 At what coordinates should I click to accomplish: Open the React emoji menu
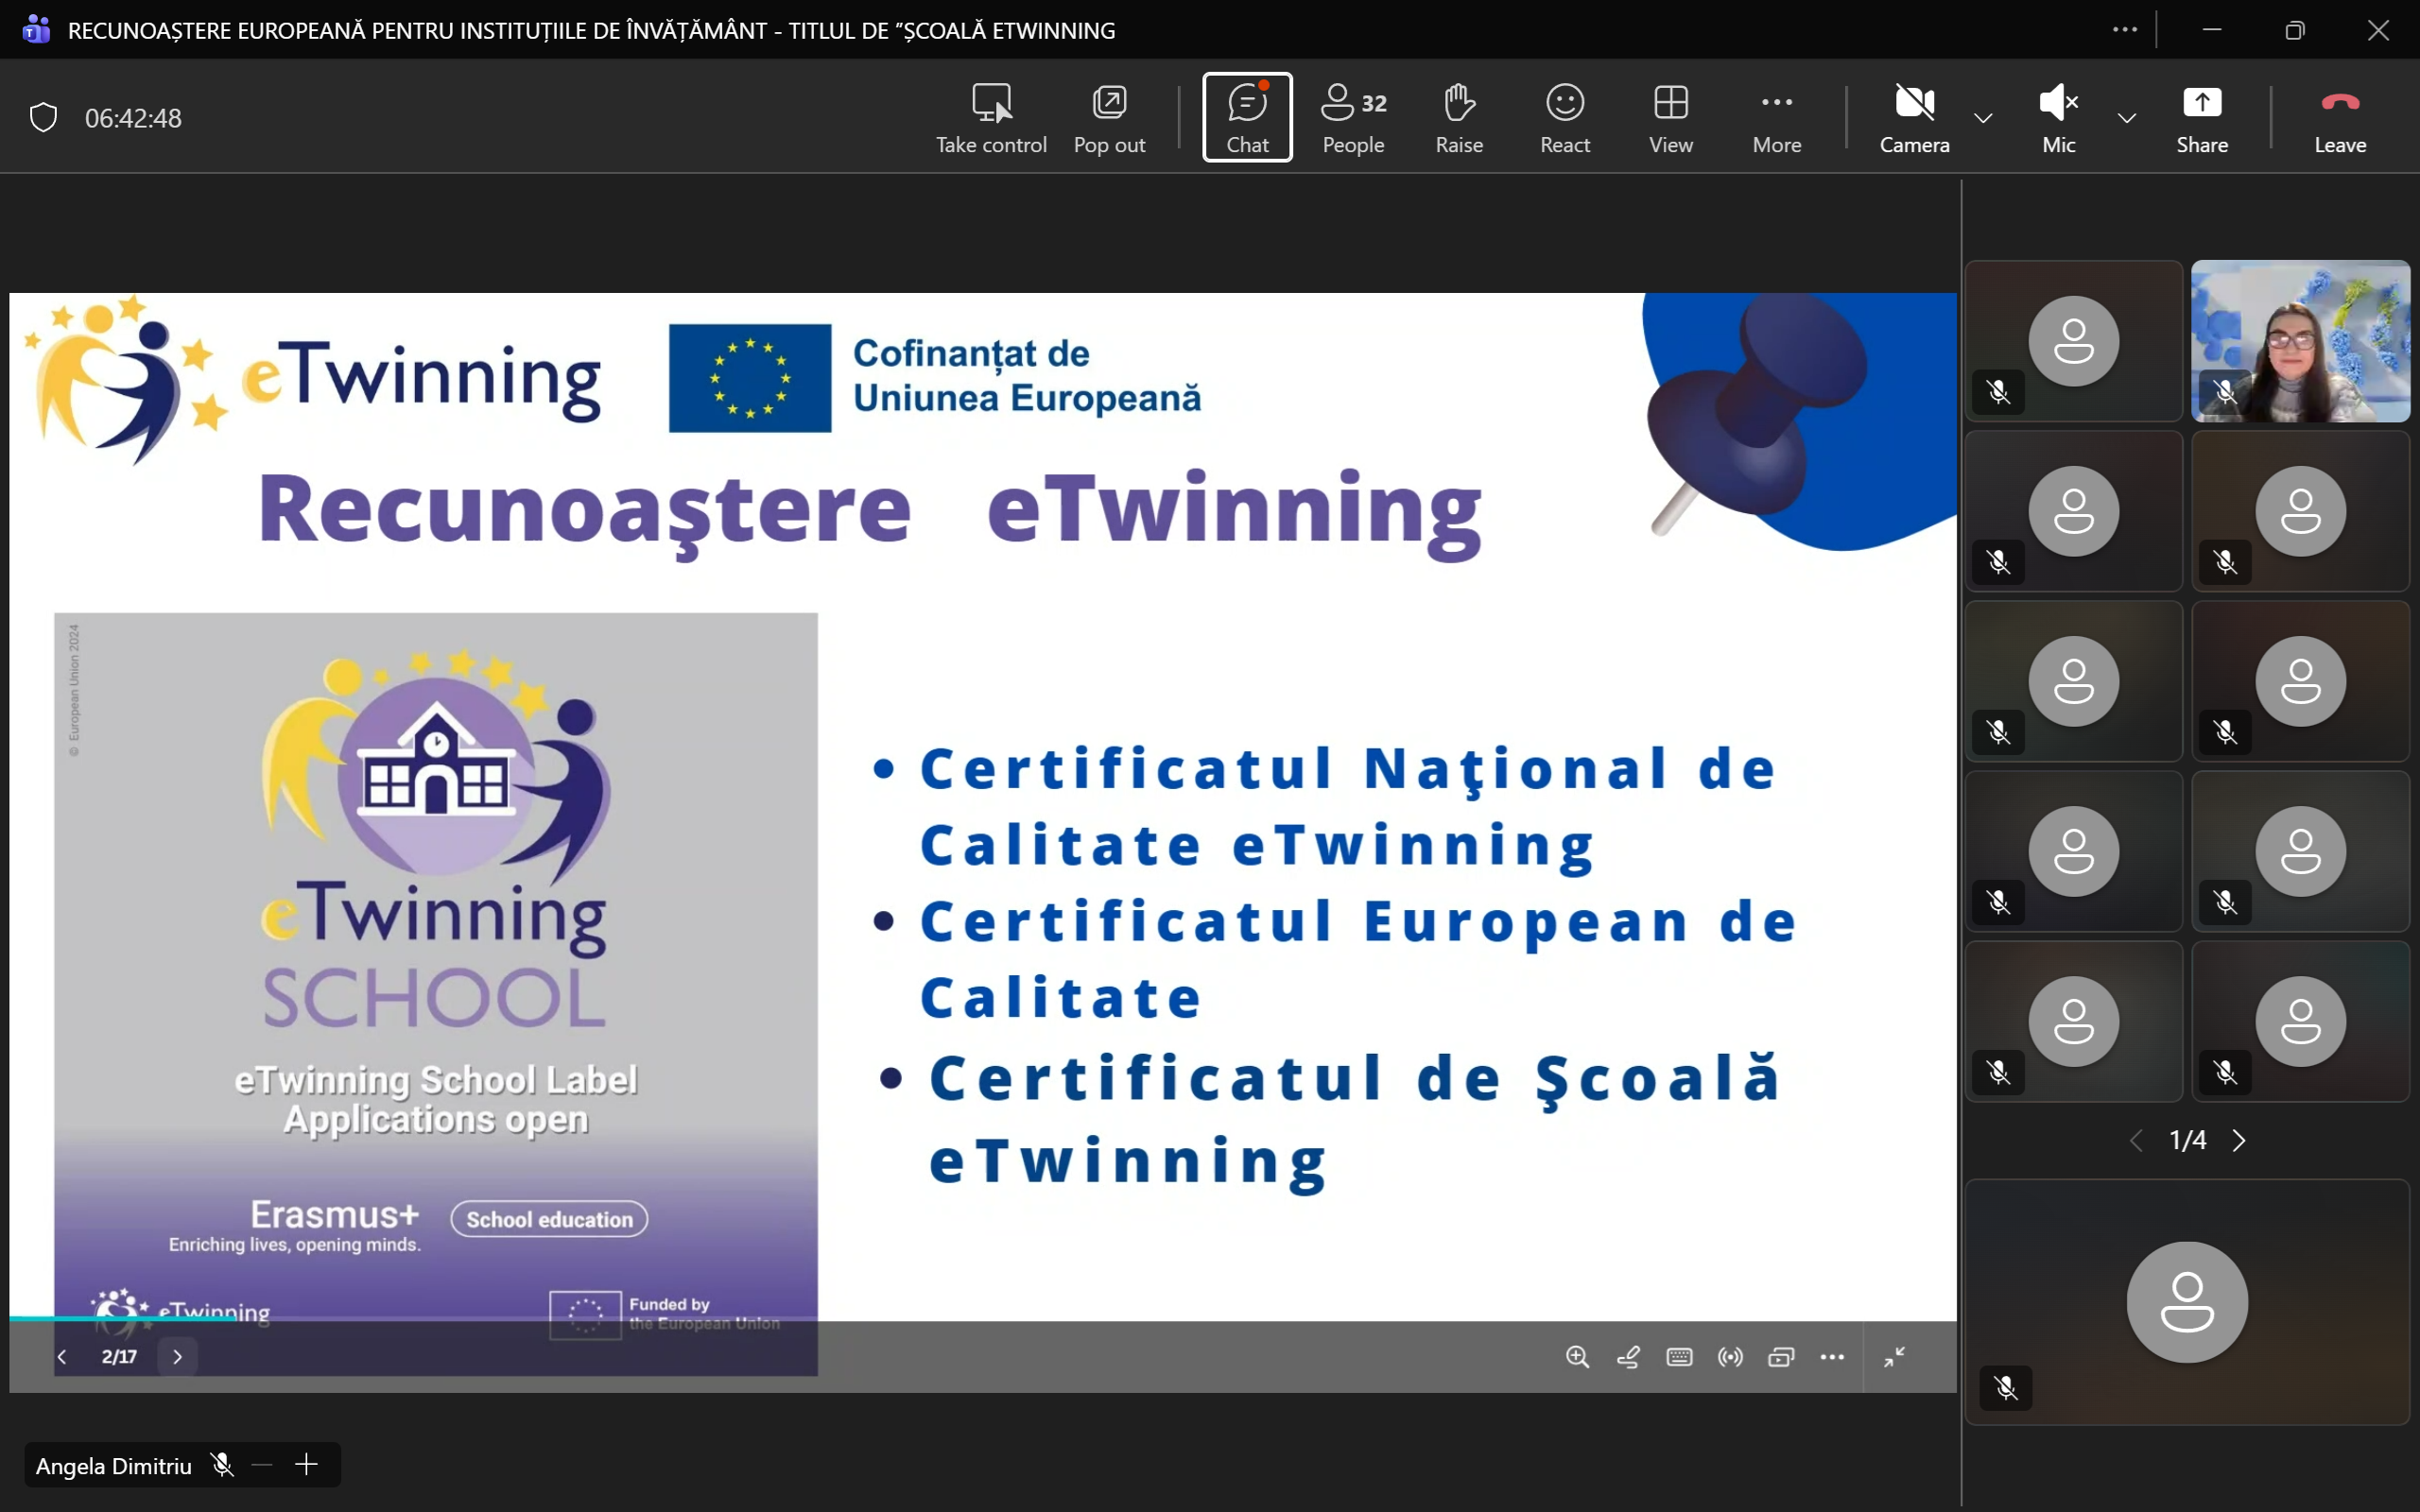point(1565,117)
